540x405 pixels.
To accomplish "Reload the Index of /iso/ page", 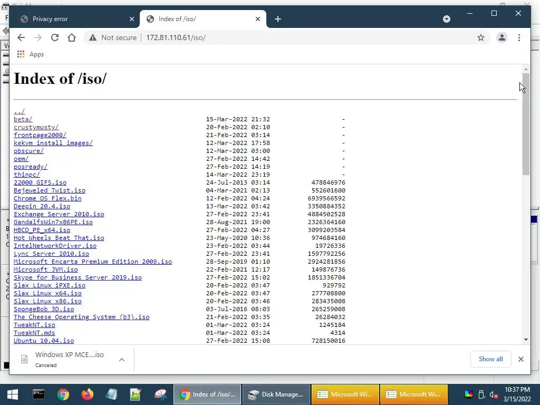I will point(55,37).
